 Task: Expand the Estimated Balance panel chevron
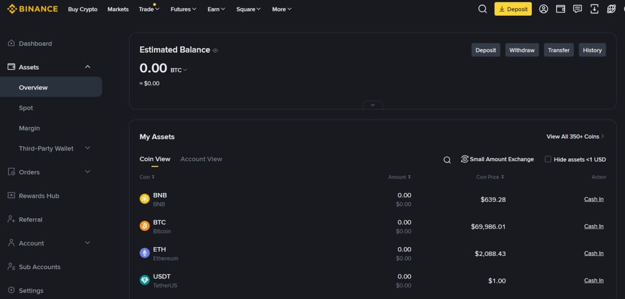click(372, 105)
